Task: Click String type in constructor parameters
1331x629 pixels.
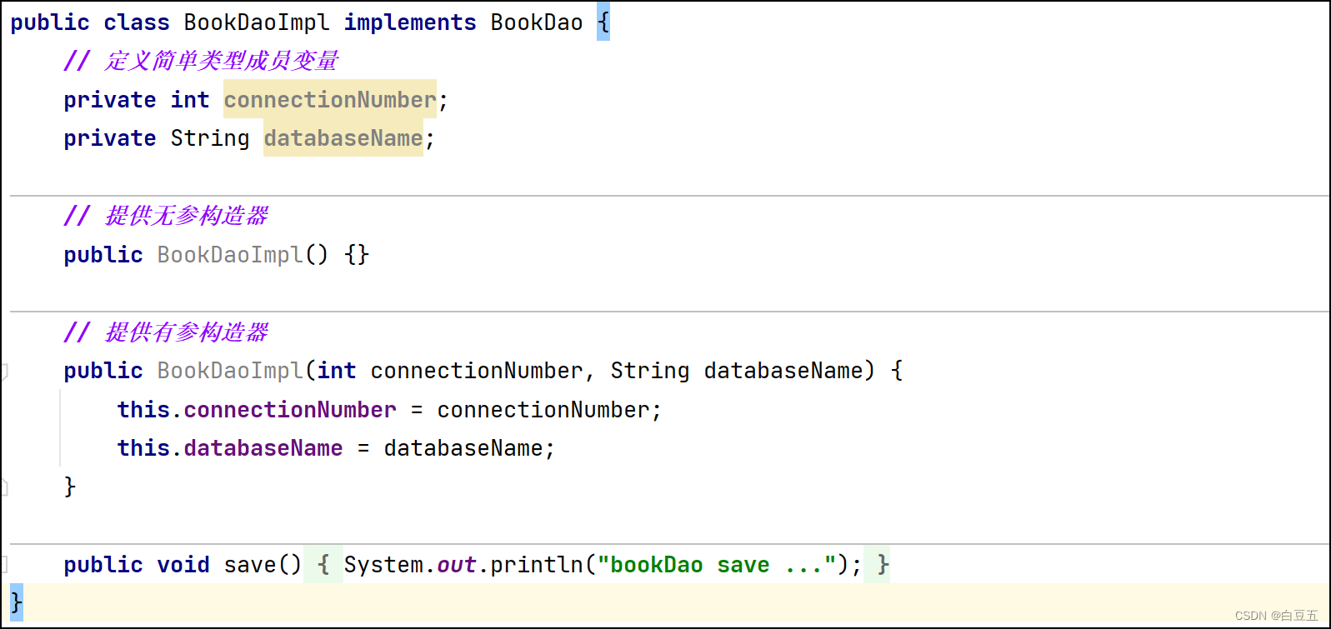Action: [x=649, y=371]
